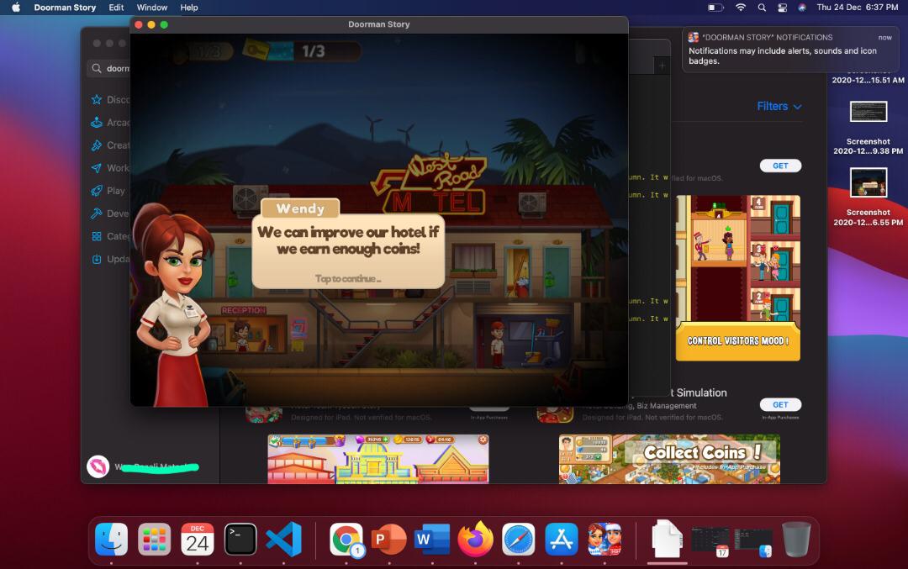Open the Filters dropdown in the App Store
This screenshot has height=569, width=908.
[778, 106]
